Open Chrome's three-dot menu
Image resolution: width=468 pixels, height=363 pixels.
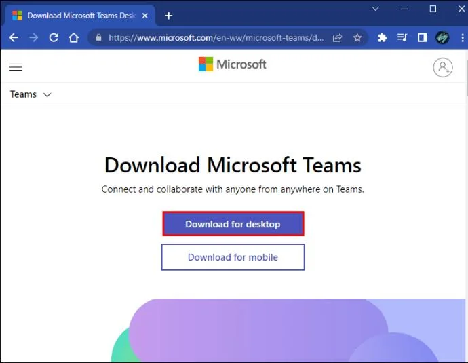[463, 37]
